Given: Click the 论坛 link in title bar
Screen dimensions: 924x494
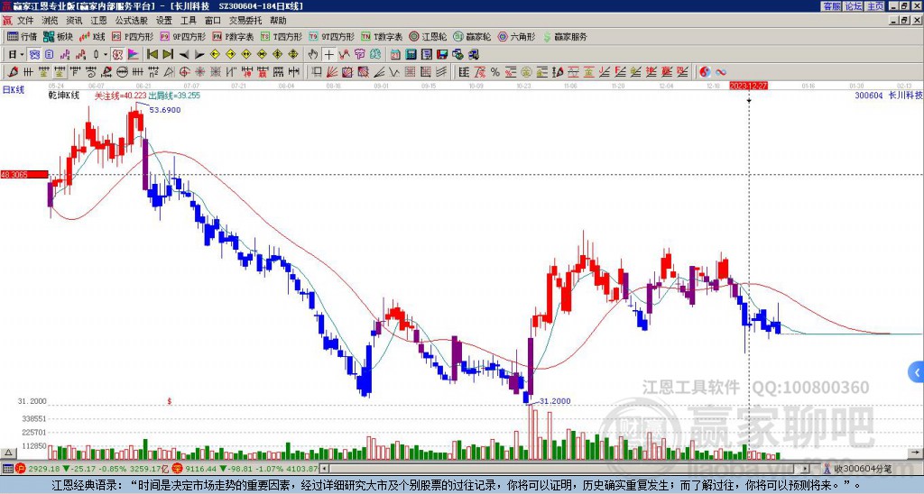Looking at the screenshot, I should point(854,6).
